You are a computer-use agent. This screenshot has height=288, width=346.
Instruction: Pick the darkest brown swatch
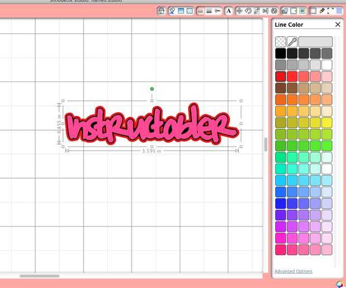(x=281, y=88)
